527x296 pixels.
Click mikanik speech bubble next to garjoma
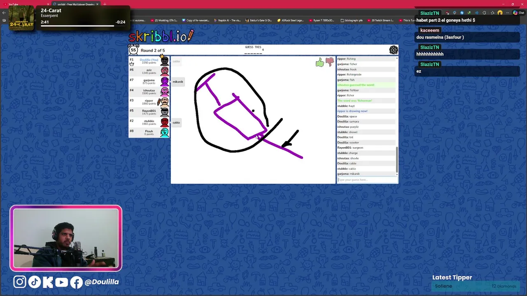177,81
